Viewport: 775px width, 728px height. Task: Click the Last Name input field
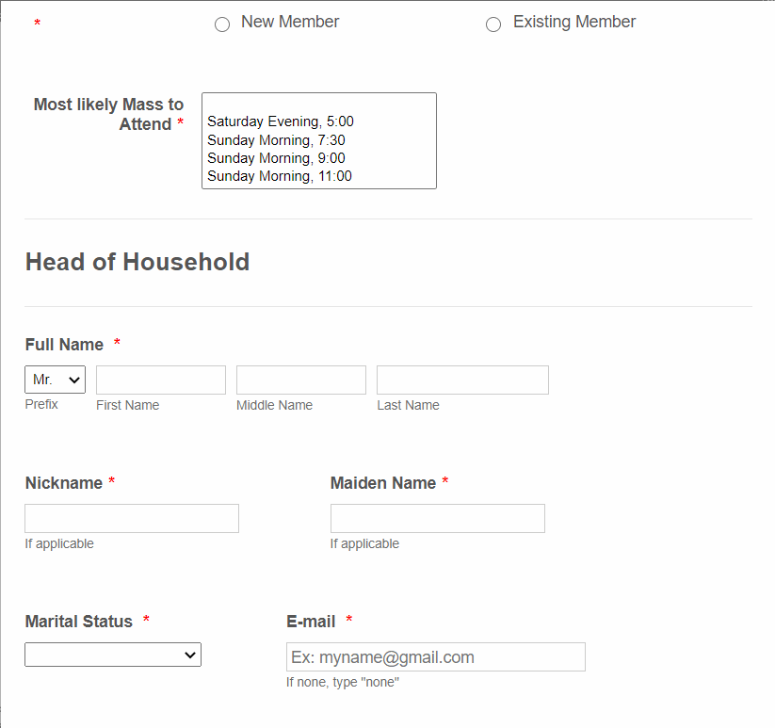[x=461, y=380]
